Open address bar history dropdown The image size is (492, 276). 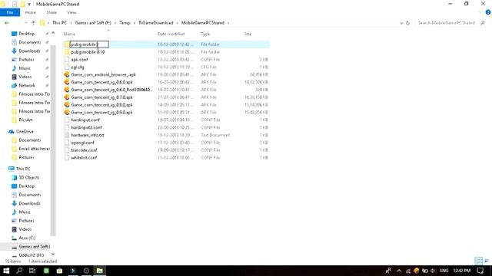(x=401, y=23)
